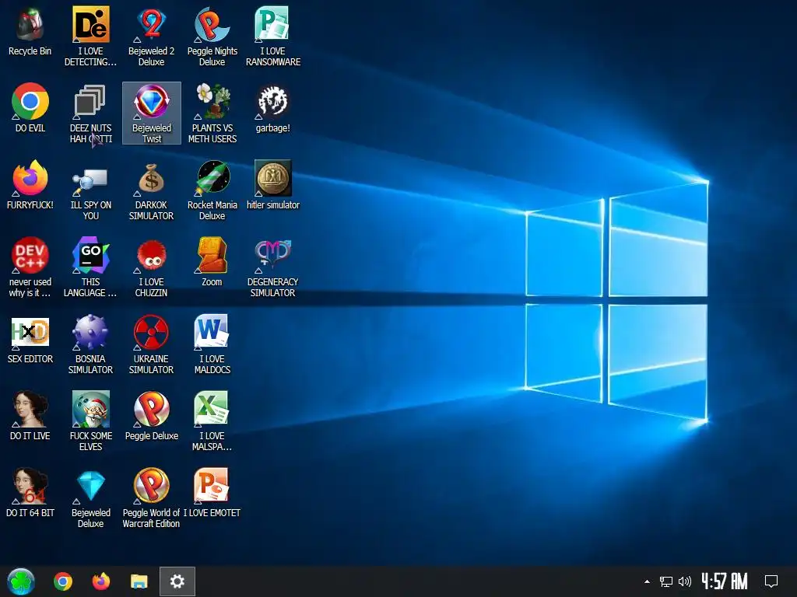Open the I LOVE CHUZZIN shortcut

pyautogui.click(x=152, y=267)
